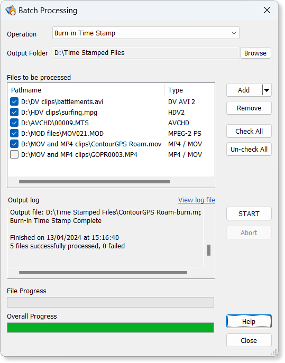Click Un-check All button
The width and height of the screenshot is (285, 363).
click(x=249, y=149)
